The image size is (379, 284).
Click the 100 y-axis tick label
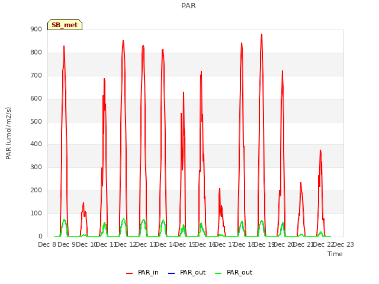36,213
